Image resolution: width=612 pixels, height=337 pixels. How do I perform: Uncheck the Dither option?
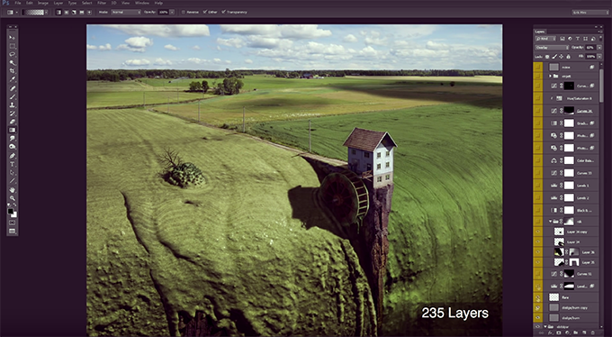[205, 12]
